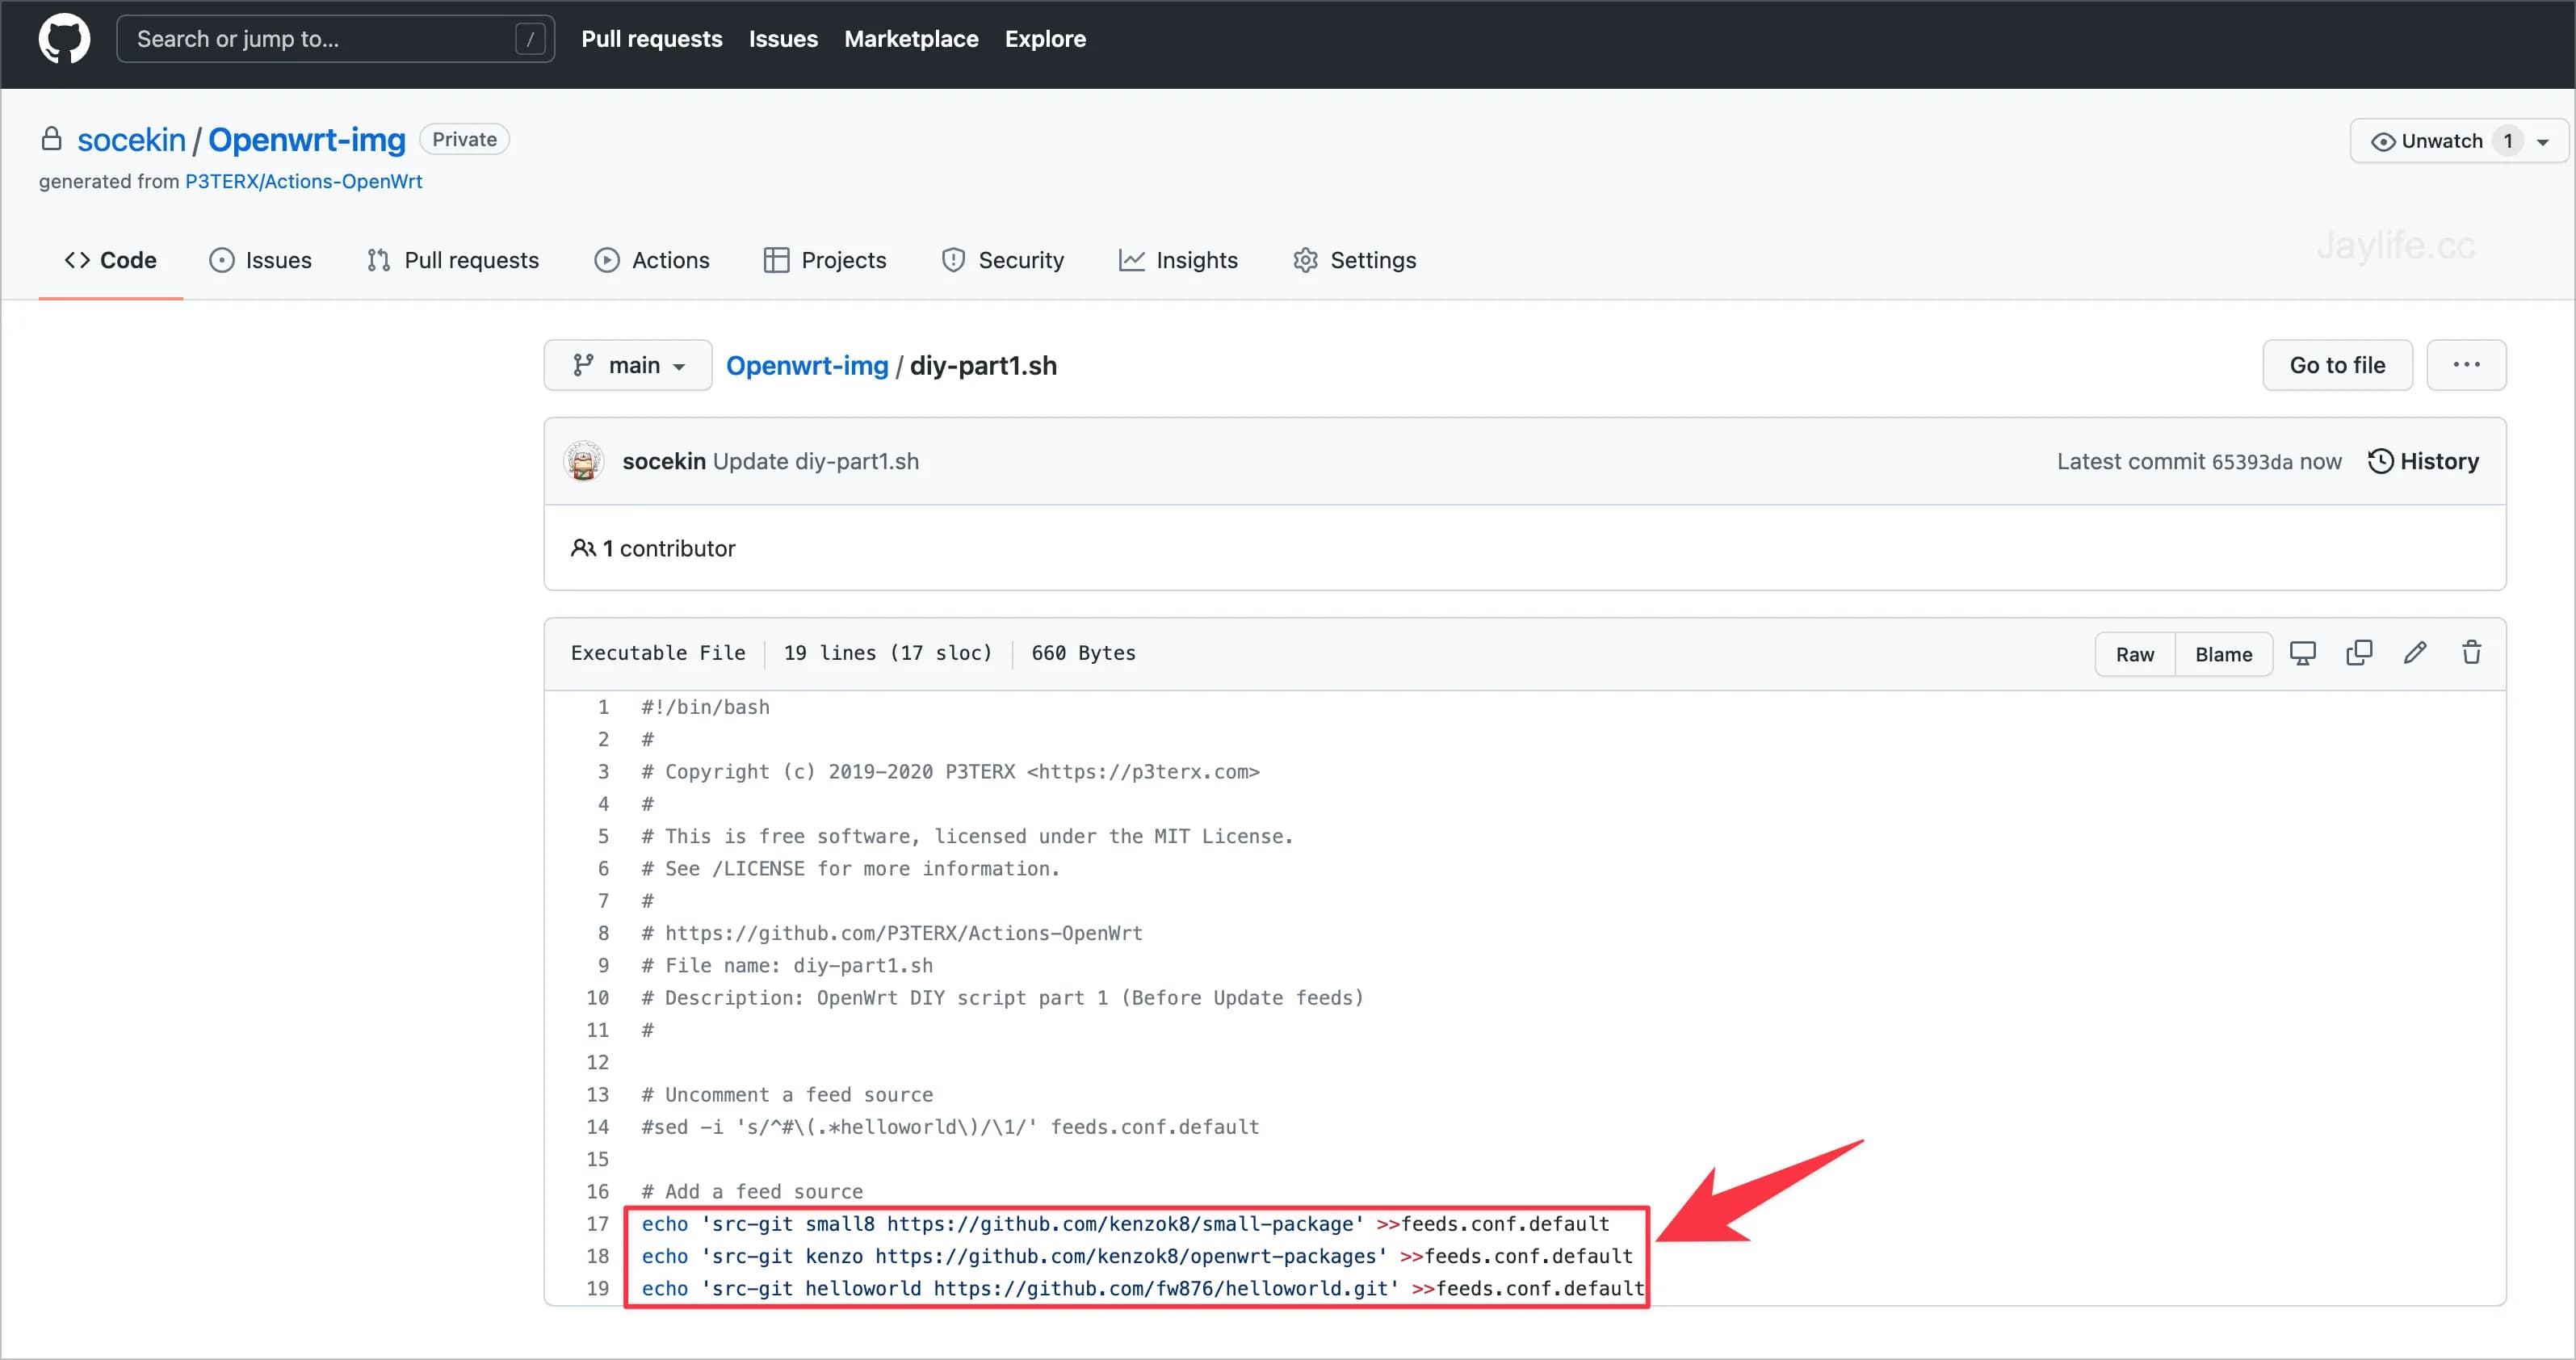Viewport: 2576px width, 1360px height.
Task: Copy raw contents icon
Action: tap(2359, 653)
